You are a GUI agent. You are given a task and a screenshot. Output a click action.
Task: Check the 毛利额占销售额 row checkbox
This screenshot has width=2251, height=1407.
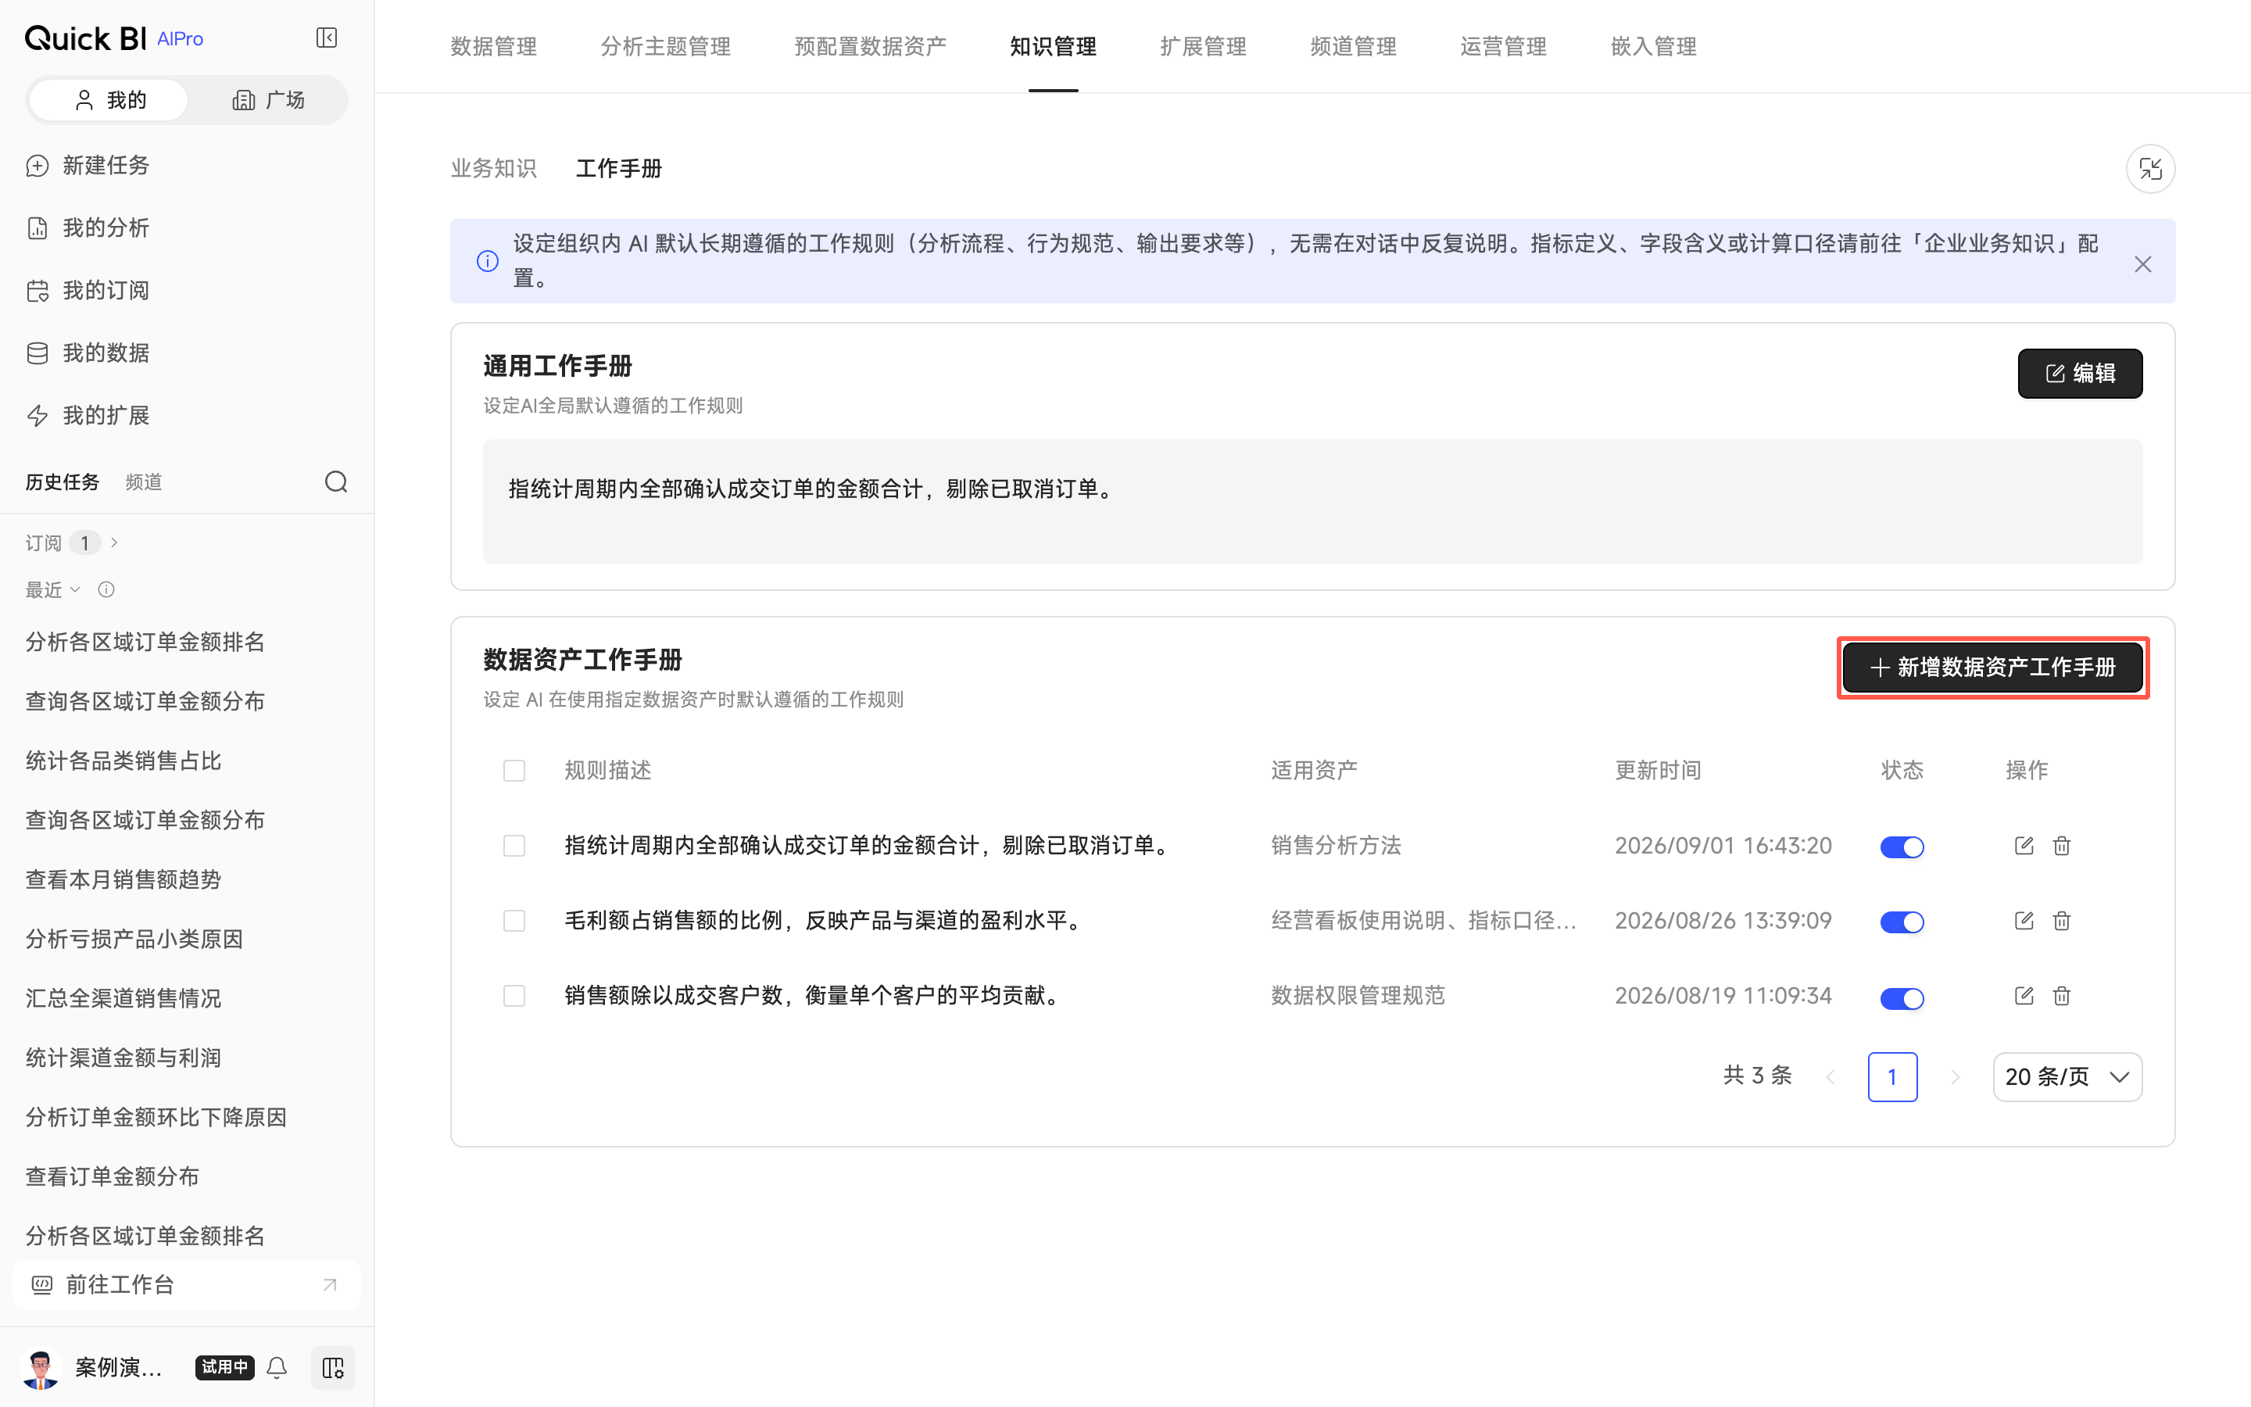(x=514, y=920)
